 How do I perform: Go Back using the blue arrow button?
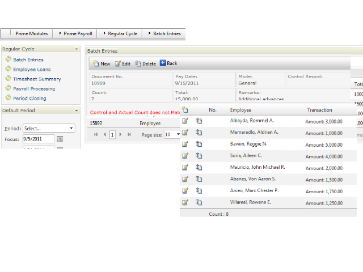pos(168,63)
